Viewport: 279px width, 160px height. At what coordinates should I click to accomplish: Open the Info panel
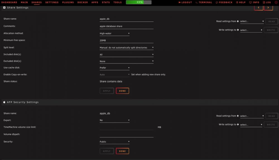(x=254, y=2)
